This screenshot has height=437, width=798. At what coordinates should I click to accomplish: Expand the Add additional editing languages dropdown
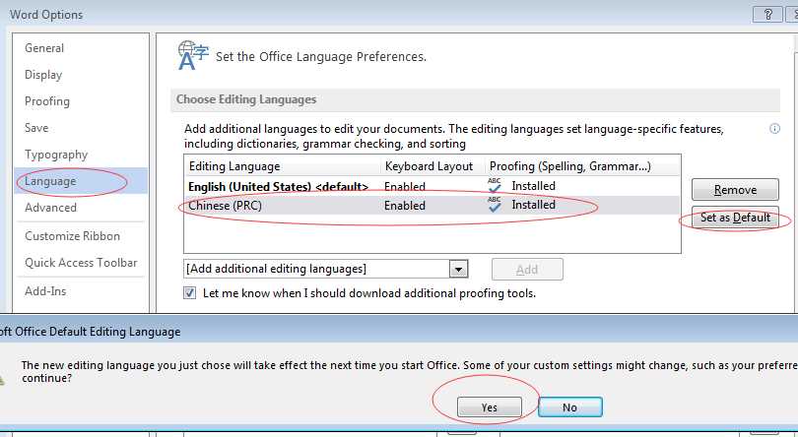458,269
